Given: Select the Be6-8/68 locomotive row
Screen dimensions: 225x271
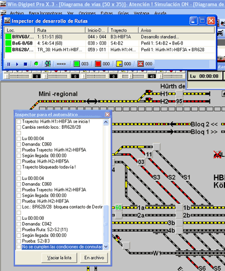Looking at the screenshot, I should point(110,43).
